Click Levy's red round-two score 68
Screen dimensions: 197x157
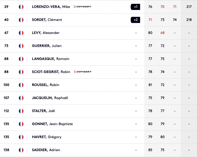162,33
